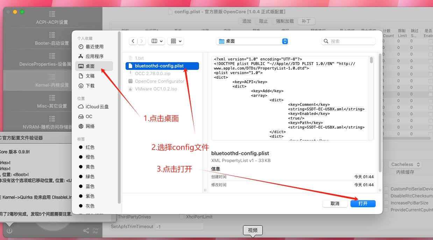Open the 桌面 location popup menu

252,41
